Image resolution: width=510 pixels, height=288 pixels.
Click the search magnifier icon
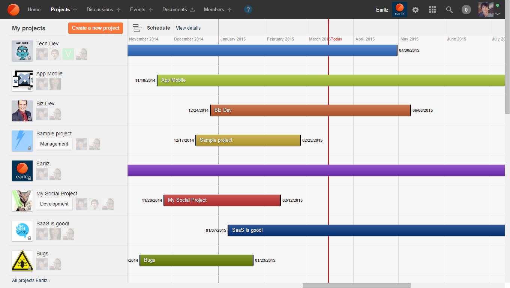pos(449,10)
